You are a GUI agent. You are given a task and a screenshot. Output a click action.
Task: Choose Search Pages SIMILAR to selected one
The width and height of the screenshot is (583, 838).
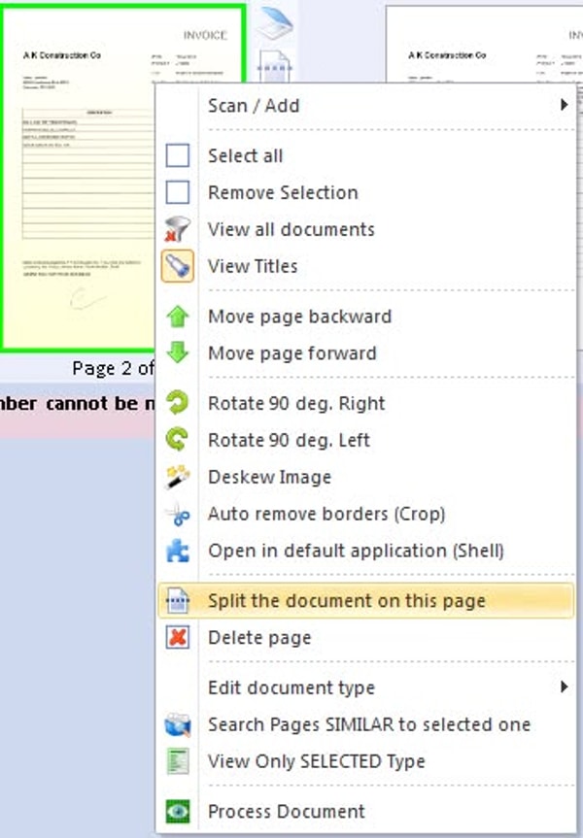click(x=366, y=724)
